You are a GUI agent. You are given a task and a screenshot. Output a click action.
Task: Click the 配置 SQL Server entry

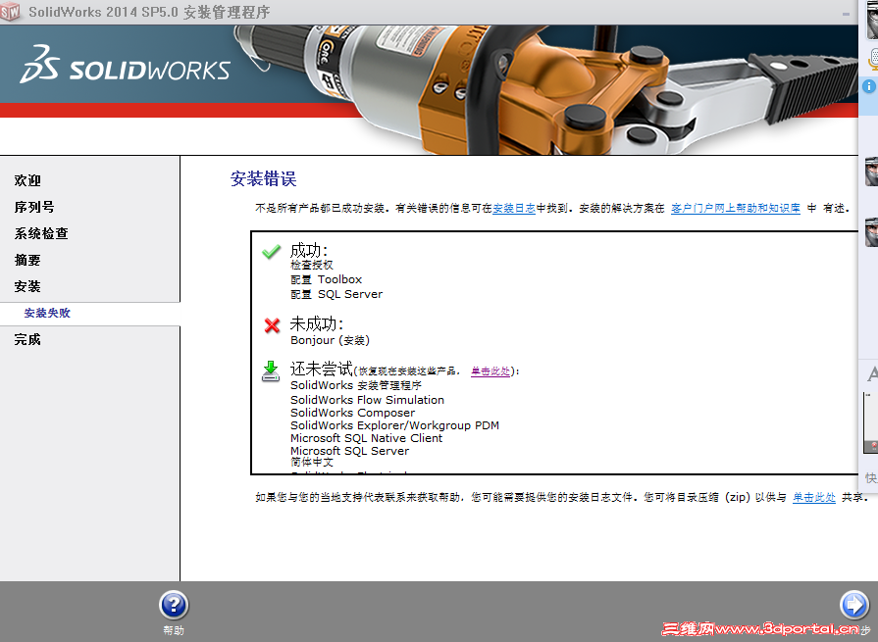[x=336, y=294]
